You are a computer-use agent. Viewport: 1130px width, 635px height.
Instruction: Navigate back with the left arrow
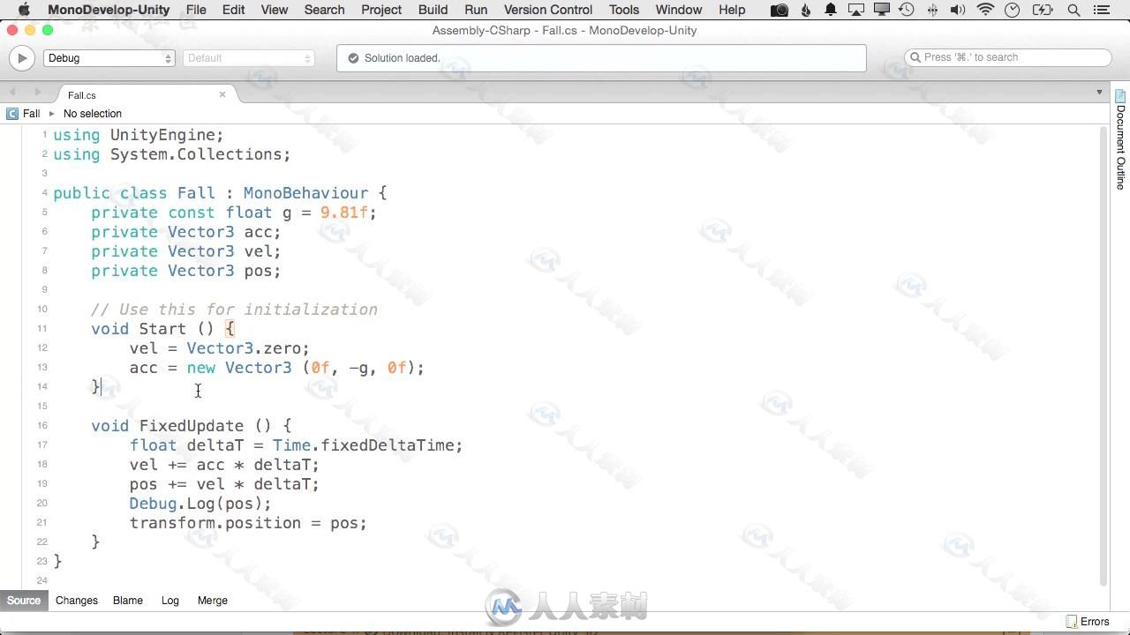13,92
